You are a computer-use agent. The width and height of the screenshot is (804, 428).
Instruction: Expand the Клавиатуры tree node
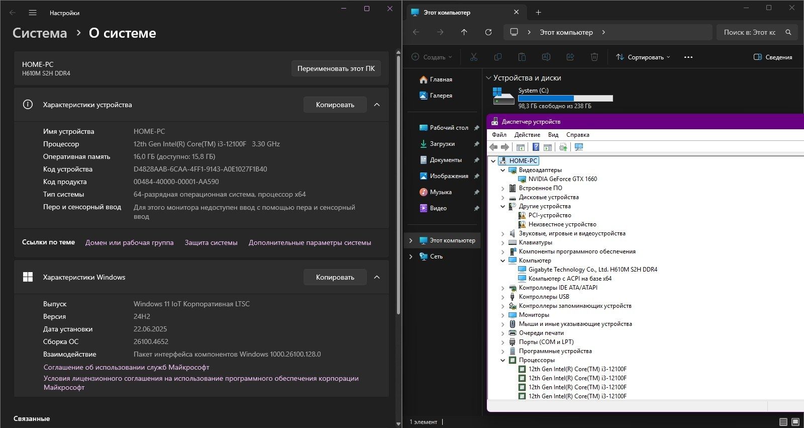(x=502, y=242)
